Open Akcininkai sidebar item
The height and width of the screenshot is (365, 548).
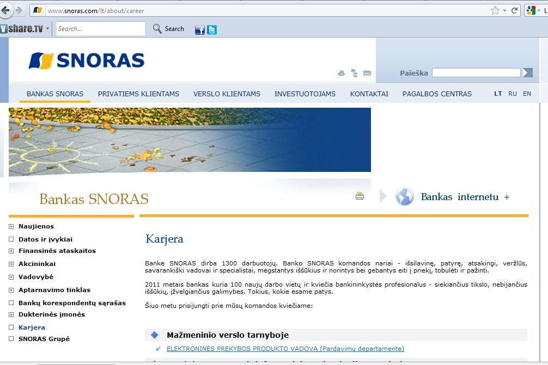tap(37, 264)
